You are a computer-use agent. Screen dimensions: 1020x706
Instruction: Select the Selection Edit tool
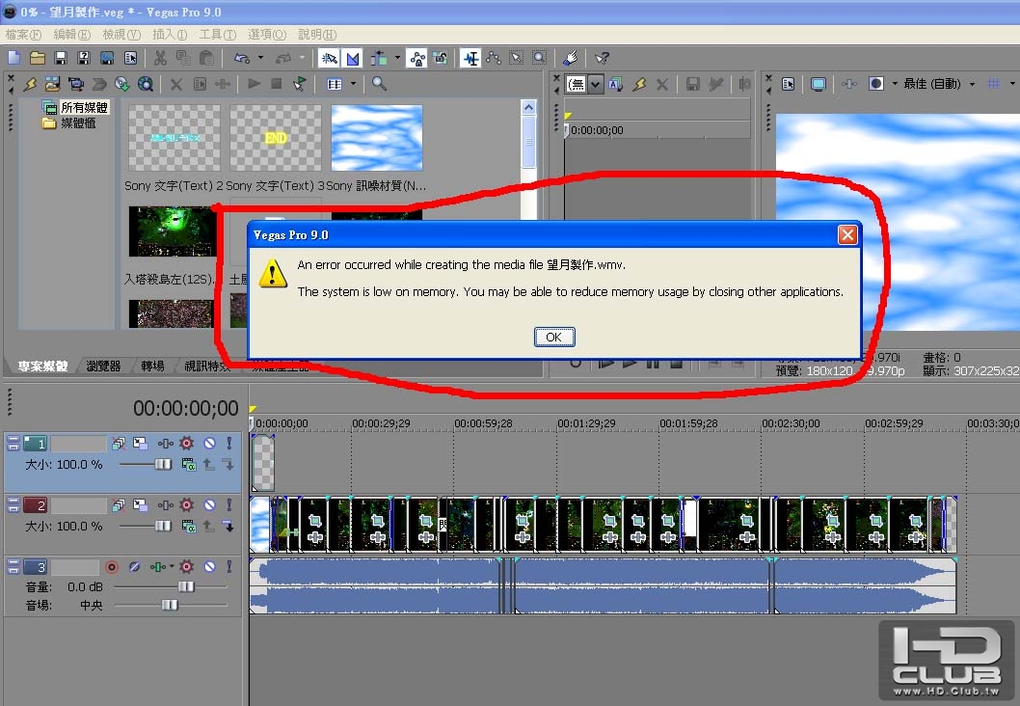click(x=516, y=59)
